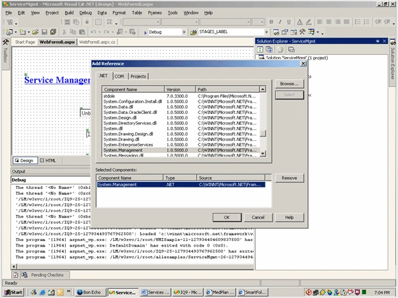Open the Build menu

[x=69, y=12]
